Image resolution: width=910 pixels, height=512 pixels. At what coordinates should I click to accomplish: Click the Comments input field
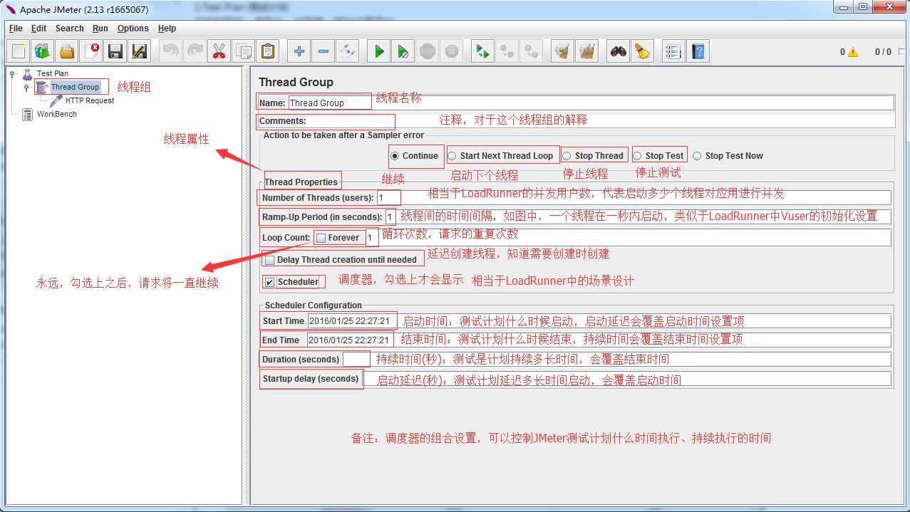(x=601, y=121)
